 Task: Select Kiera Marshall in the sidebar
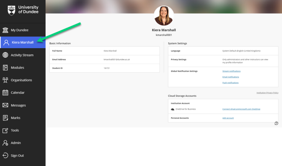tap(23, 42)
